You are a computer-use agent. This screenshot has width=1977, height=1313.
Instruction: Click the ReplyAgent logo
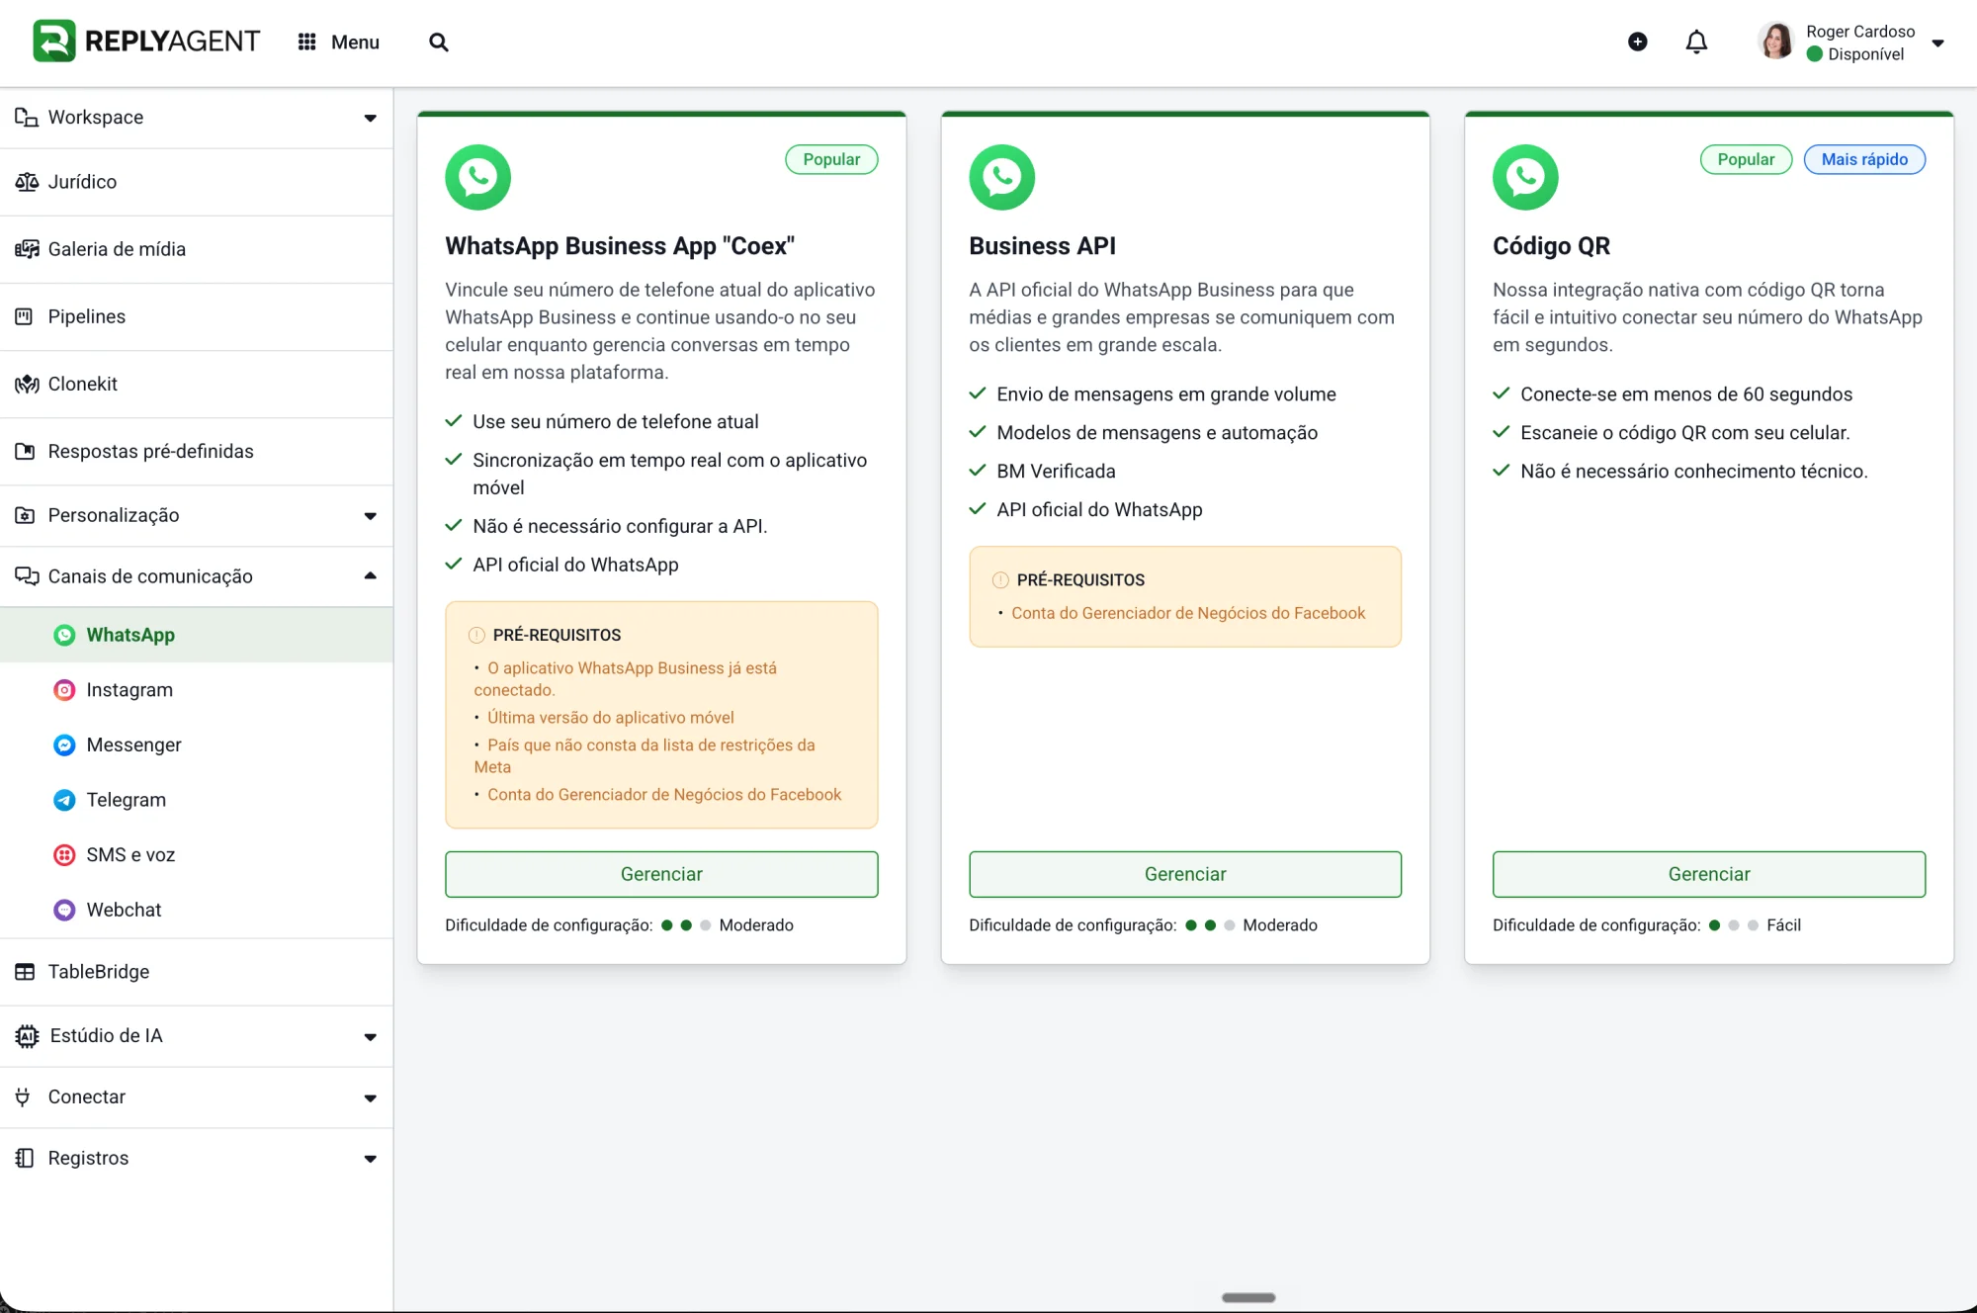click(146, 42)
